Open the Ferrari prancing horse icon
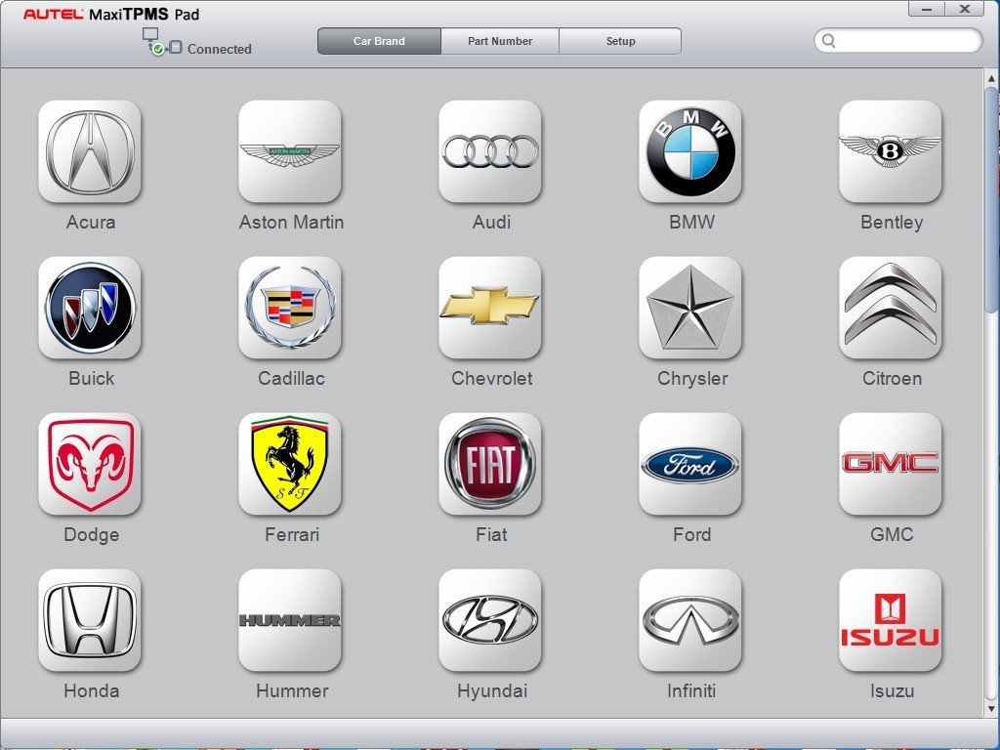This screenshot has height=750, width=1000. (x=290, y=464)
